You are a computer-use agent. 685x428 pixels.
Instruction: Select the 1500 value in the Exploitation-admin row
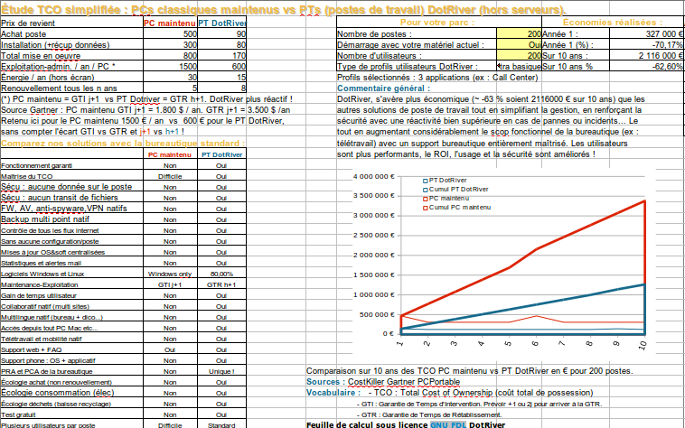(x=171, y=66)
